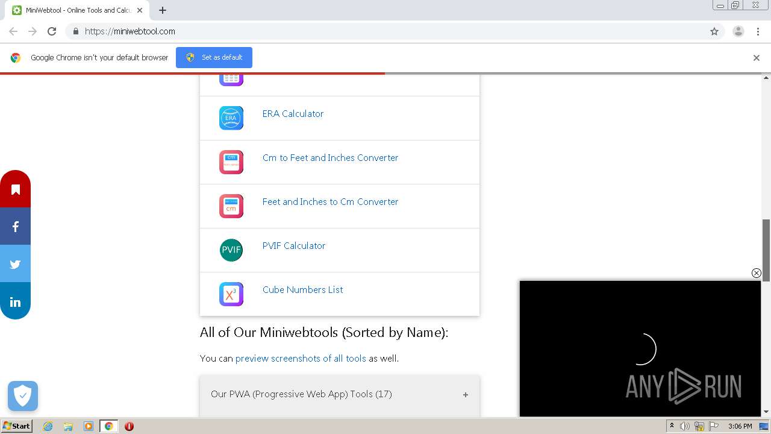Click the partially visible table icon
Image resolution: width=771 pixels, height=434 pixels.
[x=231, y=80]
